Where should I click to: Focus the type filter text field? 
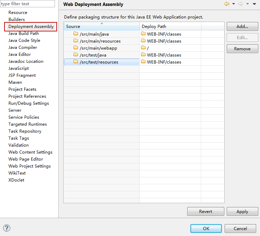[28, 3]
